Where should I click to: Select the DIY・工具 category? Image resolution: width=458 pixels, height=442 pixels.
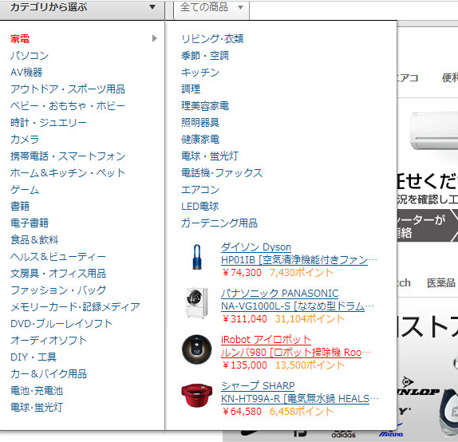point(34,357)
